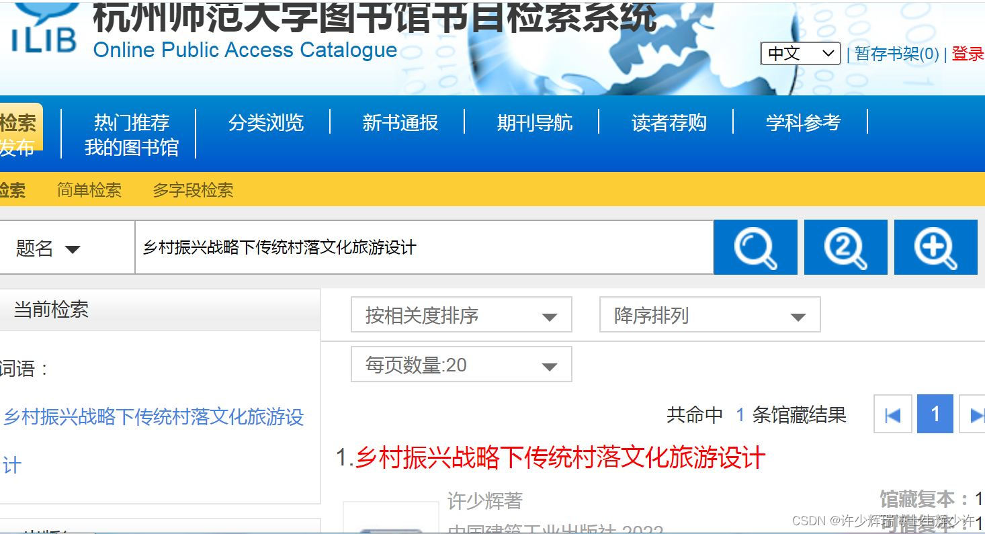Open the 分类浏览 menu
The width and height of the screenshot is (985, 534).
pos(266,123)
